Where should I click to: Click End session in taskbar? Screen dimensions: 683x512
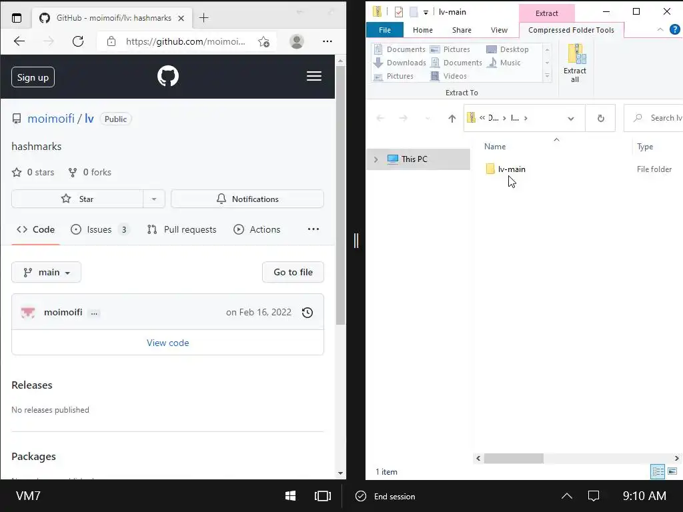pyautogui.click(x=386, y=496)
